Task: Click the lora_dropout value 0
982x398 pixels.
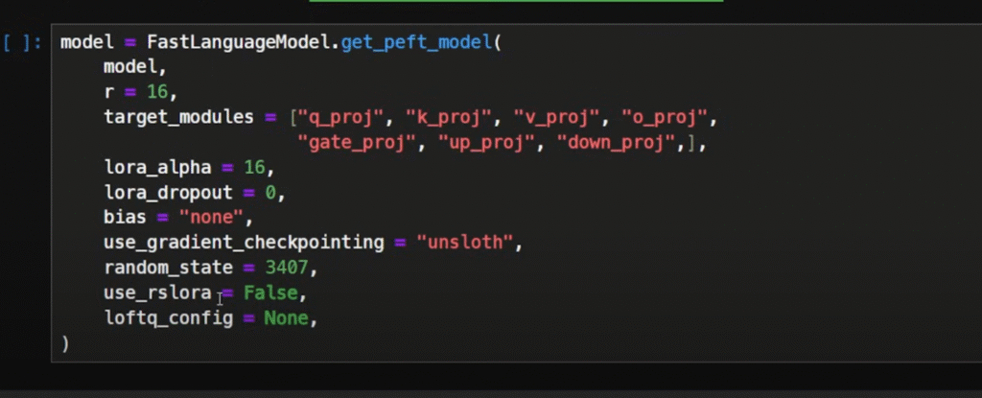Action: pyautogui.click(x=269, y=193)
